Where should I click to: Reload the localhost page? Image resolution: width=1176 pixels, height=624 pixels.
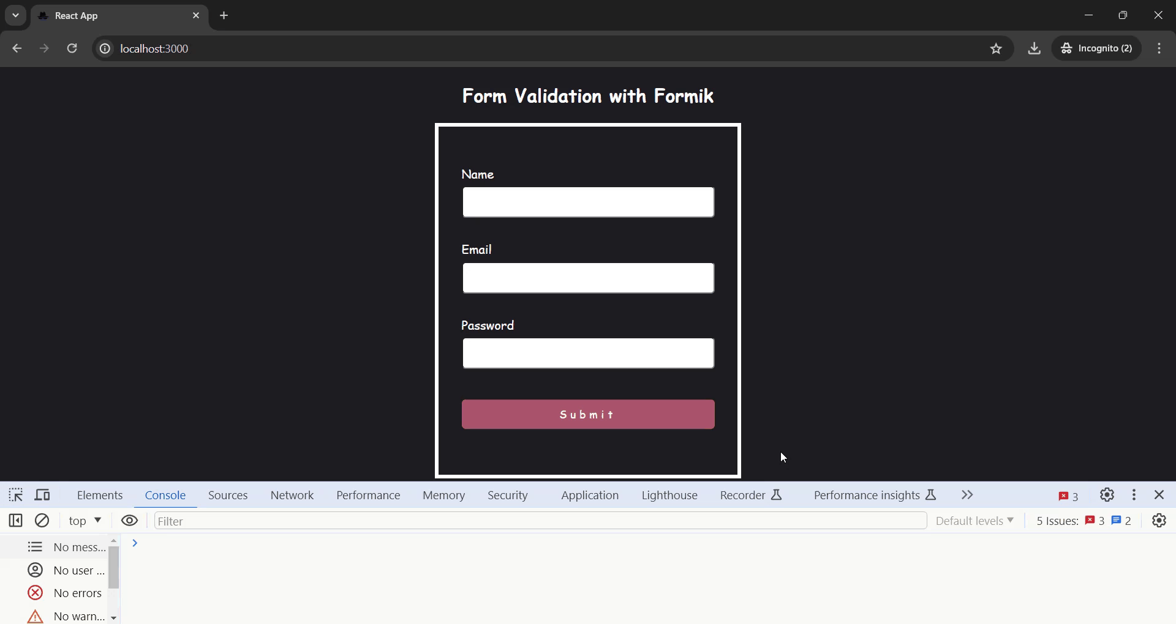coord(72,48)
